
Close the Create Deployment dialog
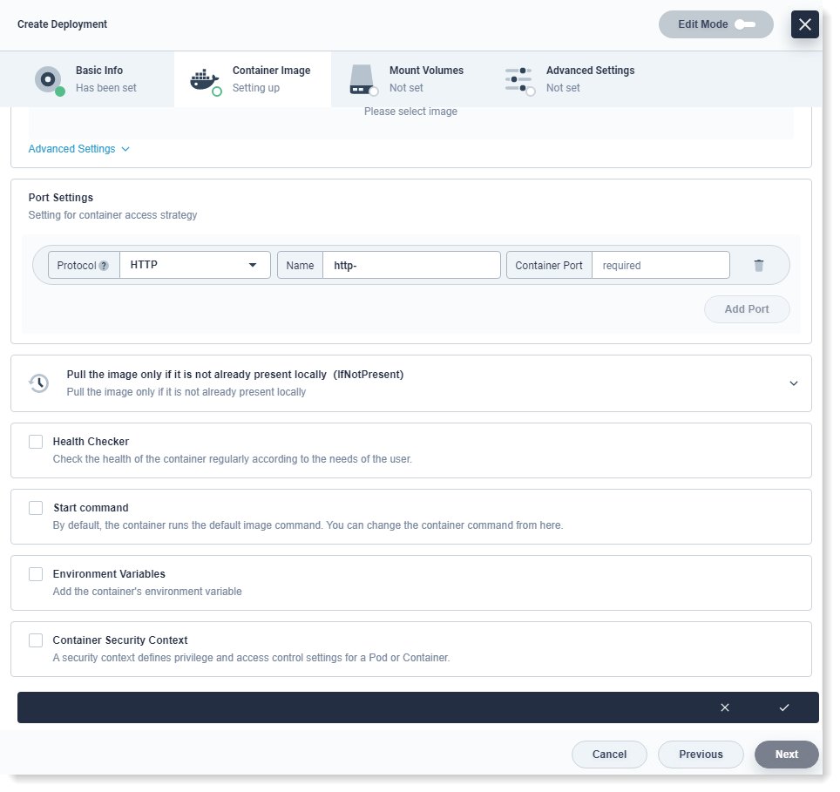coord(804,24)
